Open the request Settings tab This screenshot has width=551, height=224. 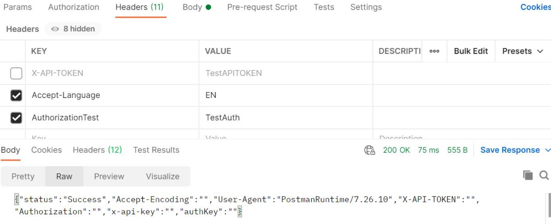coord(366,7)
